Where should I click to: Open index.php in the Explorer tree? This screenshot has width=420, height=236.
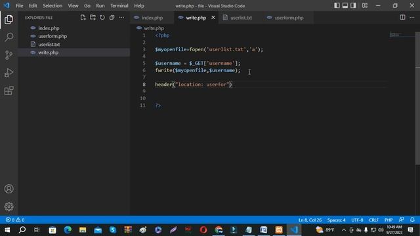(74, 28)
